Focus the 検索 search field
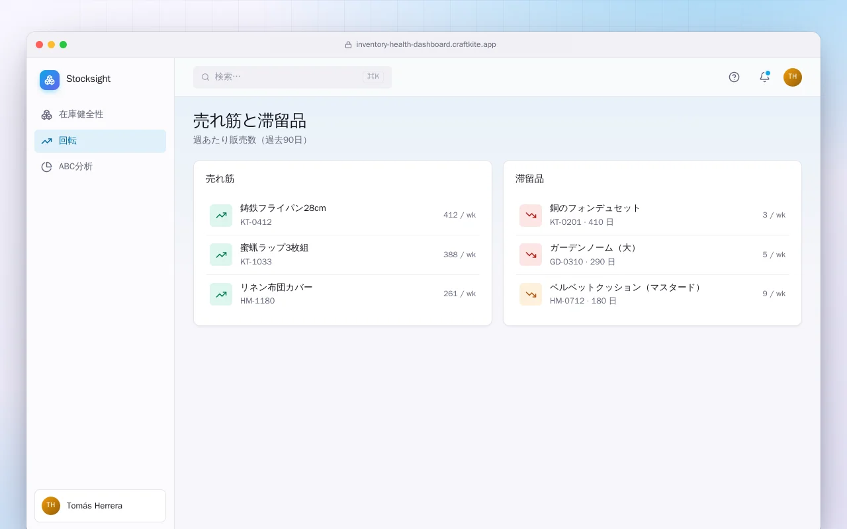Screen dimensions: 847x529 coord(292,77)
